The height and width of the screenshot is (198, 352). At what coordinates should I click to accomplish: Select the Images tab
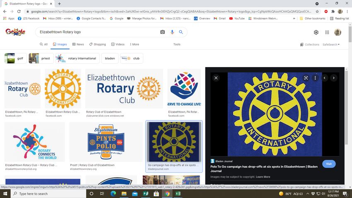60,44
